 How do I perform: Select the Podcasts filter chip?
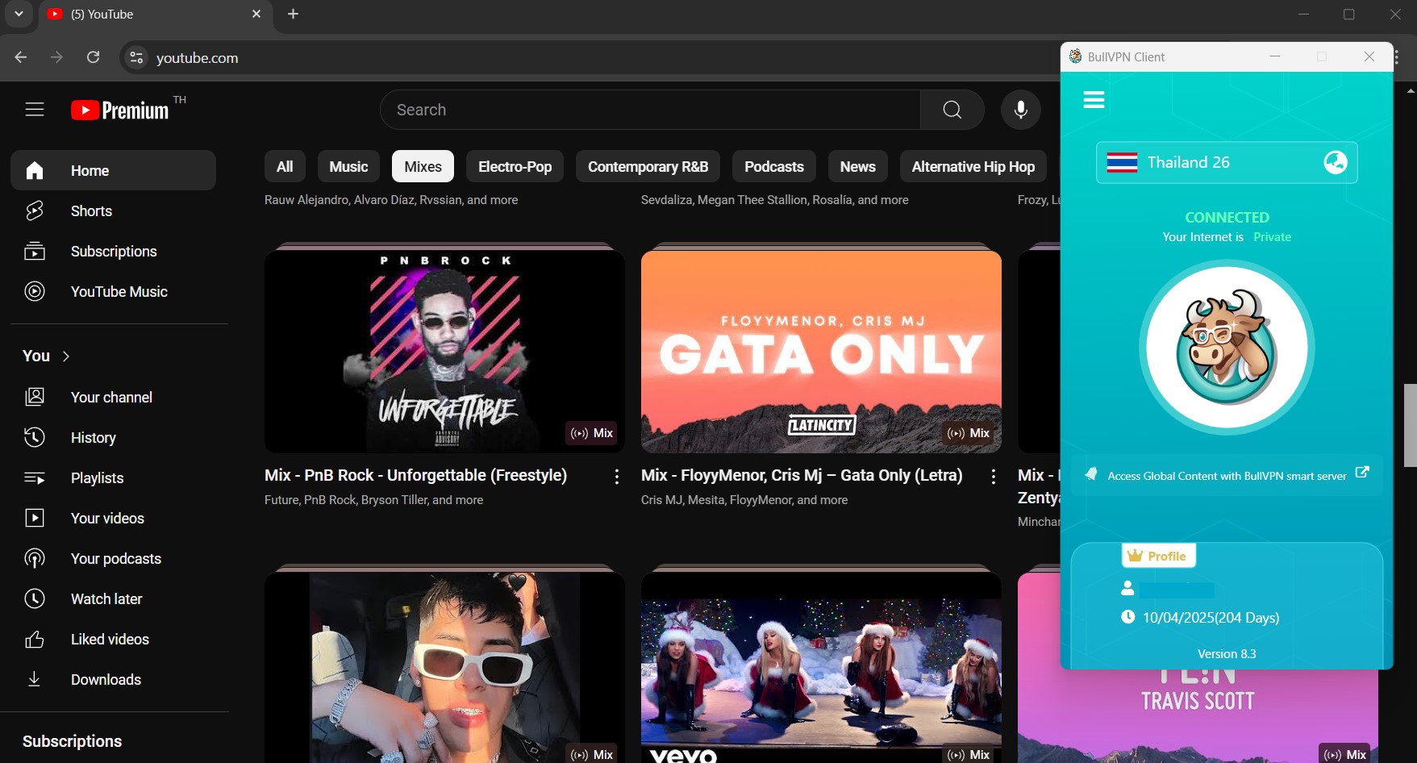(774, 167)
